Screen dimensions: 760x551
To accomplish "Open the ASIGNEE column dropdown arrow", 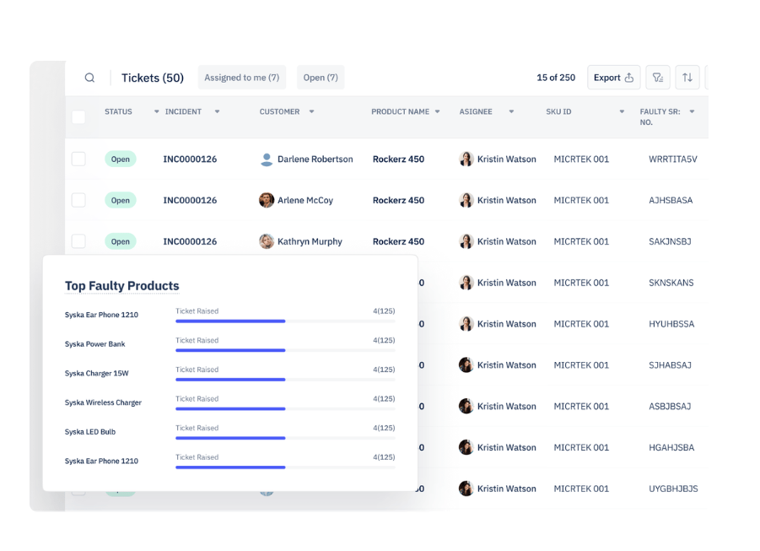I will point(511,111).
